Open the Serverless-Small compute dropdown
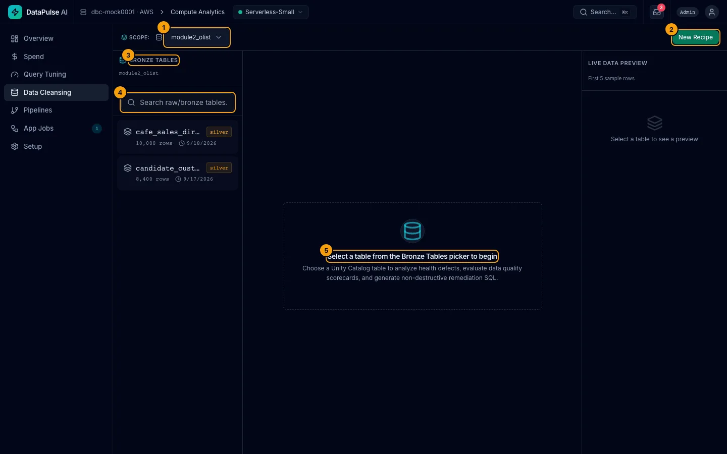 [271, 12]
